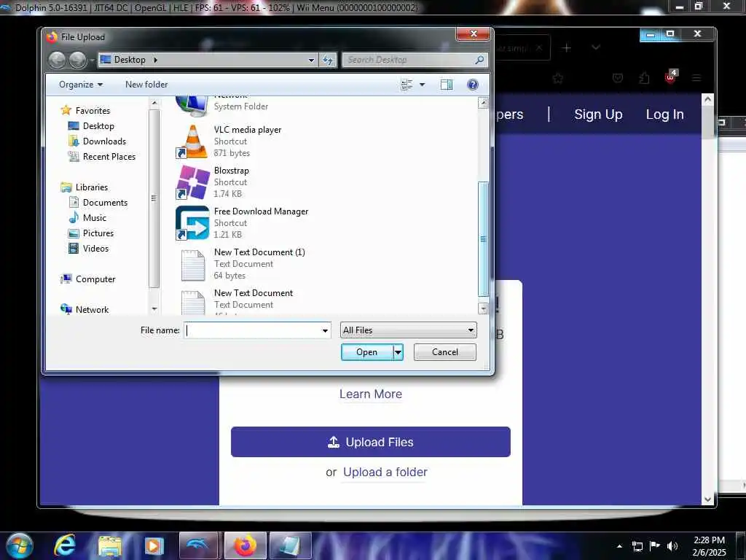The width and height of the screenshot is (746, 560).
Task: Show the preview pane icon
Action: click(447, 85)
